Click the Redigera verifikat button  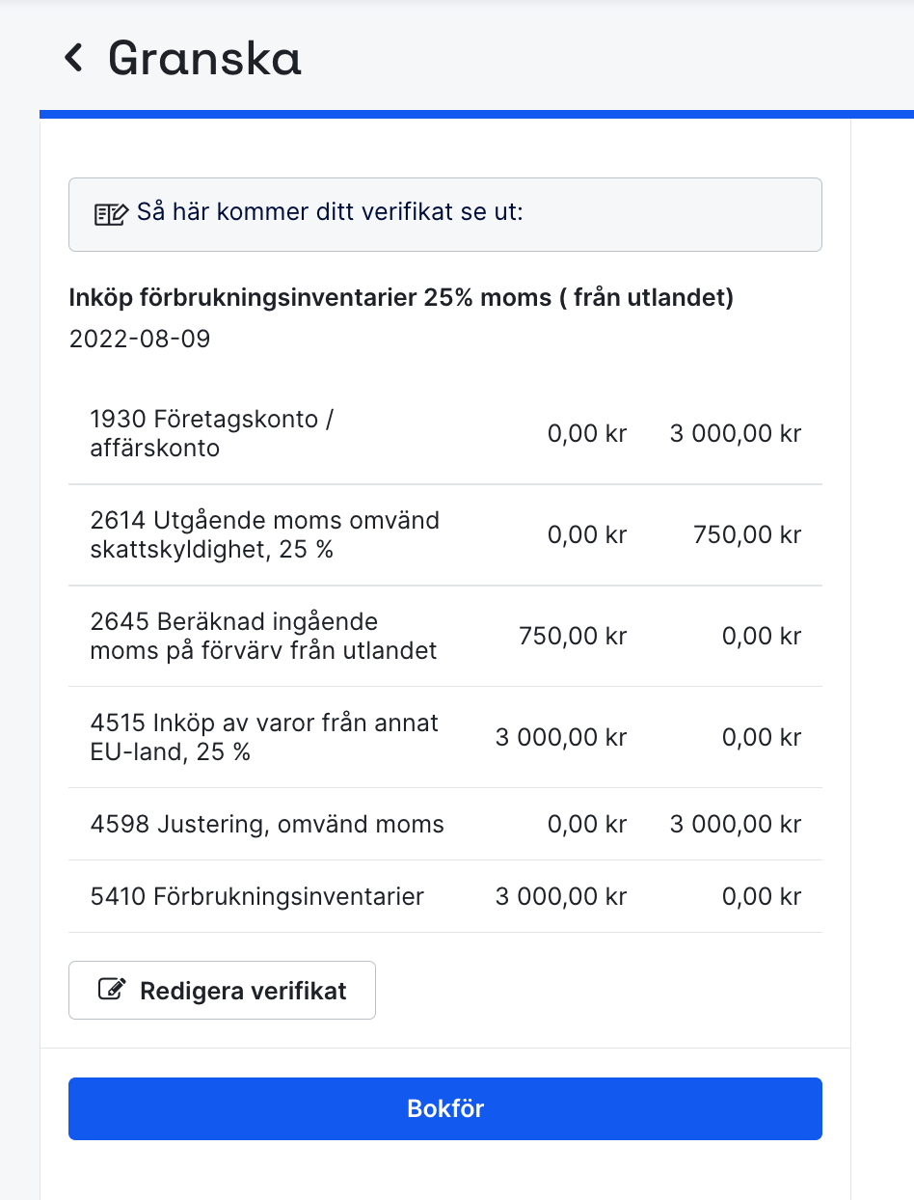coord(221,989)
